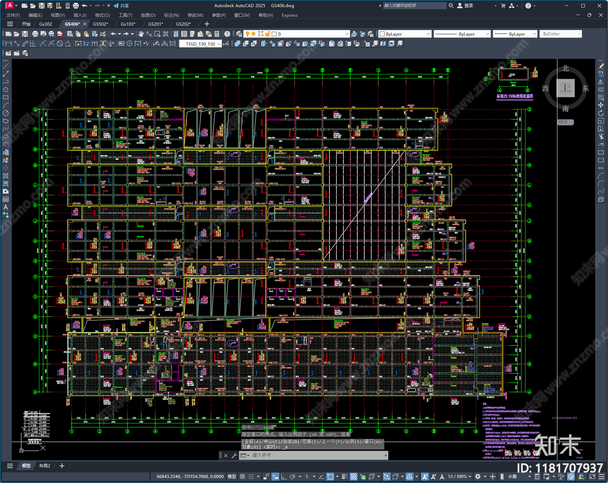The width and height of the screenshot is (608, 483).
Task: Open the file tabs hamburger menu
Action: tap(10, 24)
